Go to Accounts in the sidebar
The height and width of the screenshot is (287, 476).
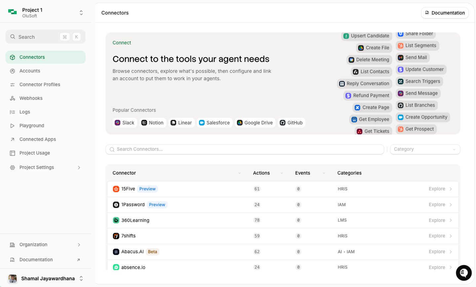tap(46, 71)
